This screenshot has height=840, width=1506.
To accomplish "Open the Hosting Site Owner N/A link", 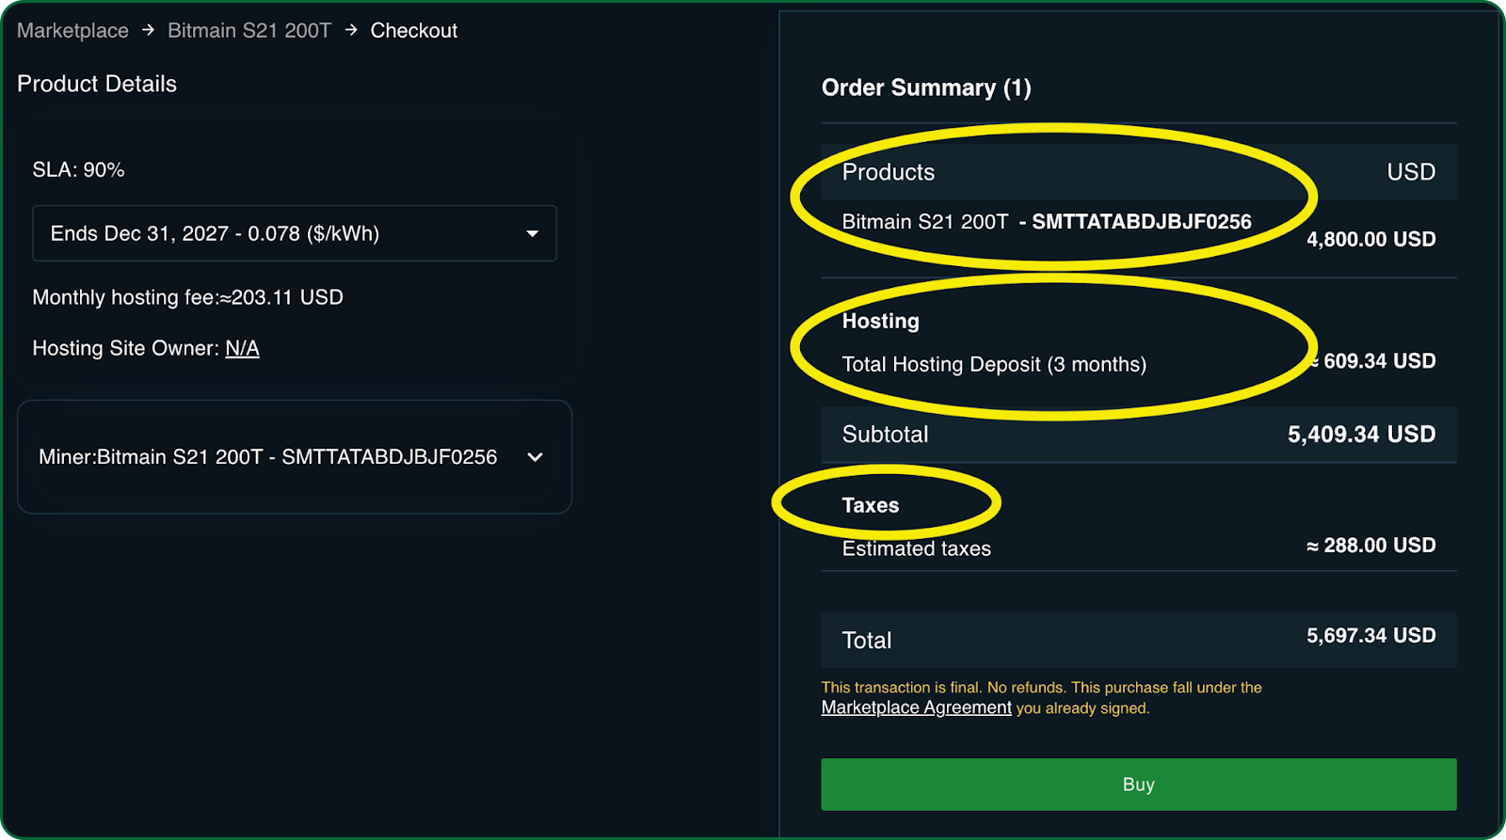I will coord(242,348).
